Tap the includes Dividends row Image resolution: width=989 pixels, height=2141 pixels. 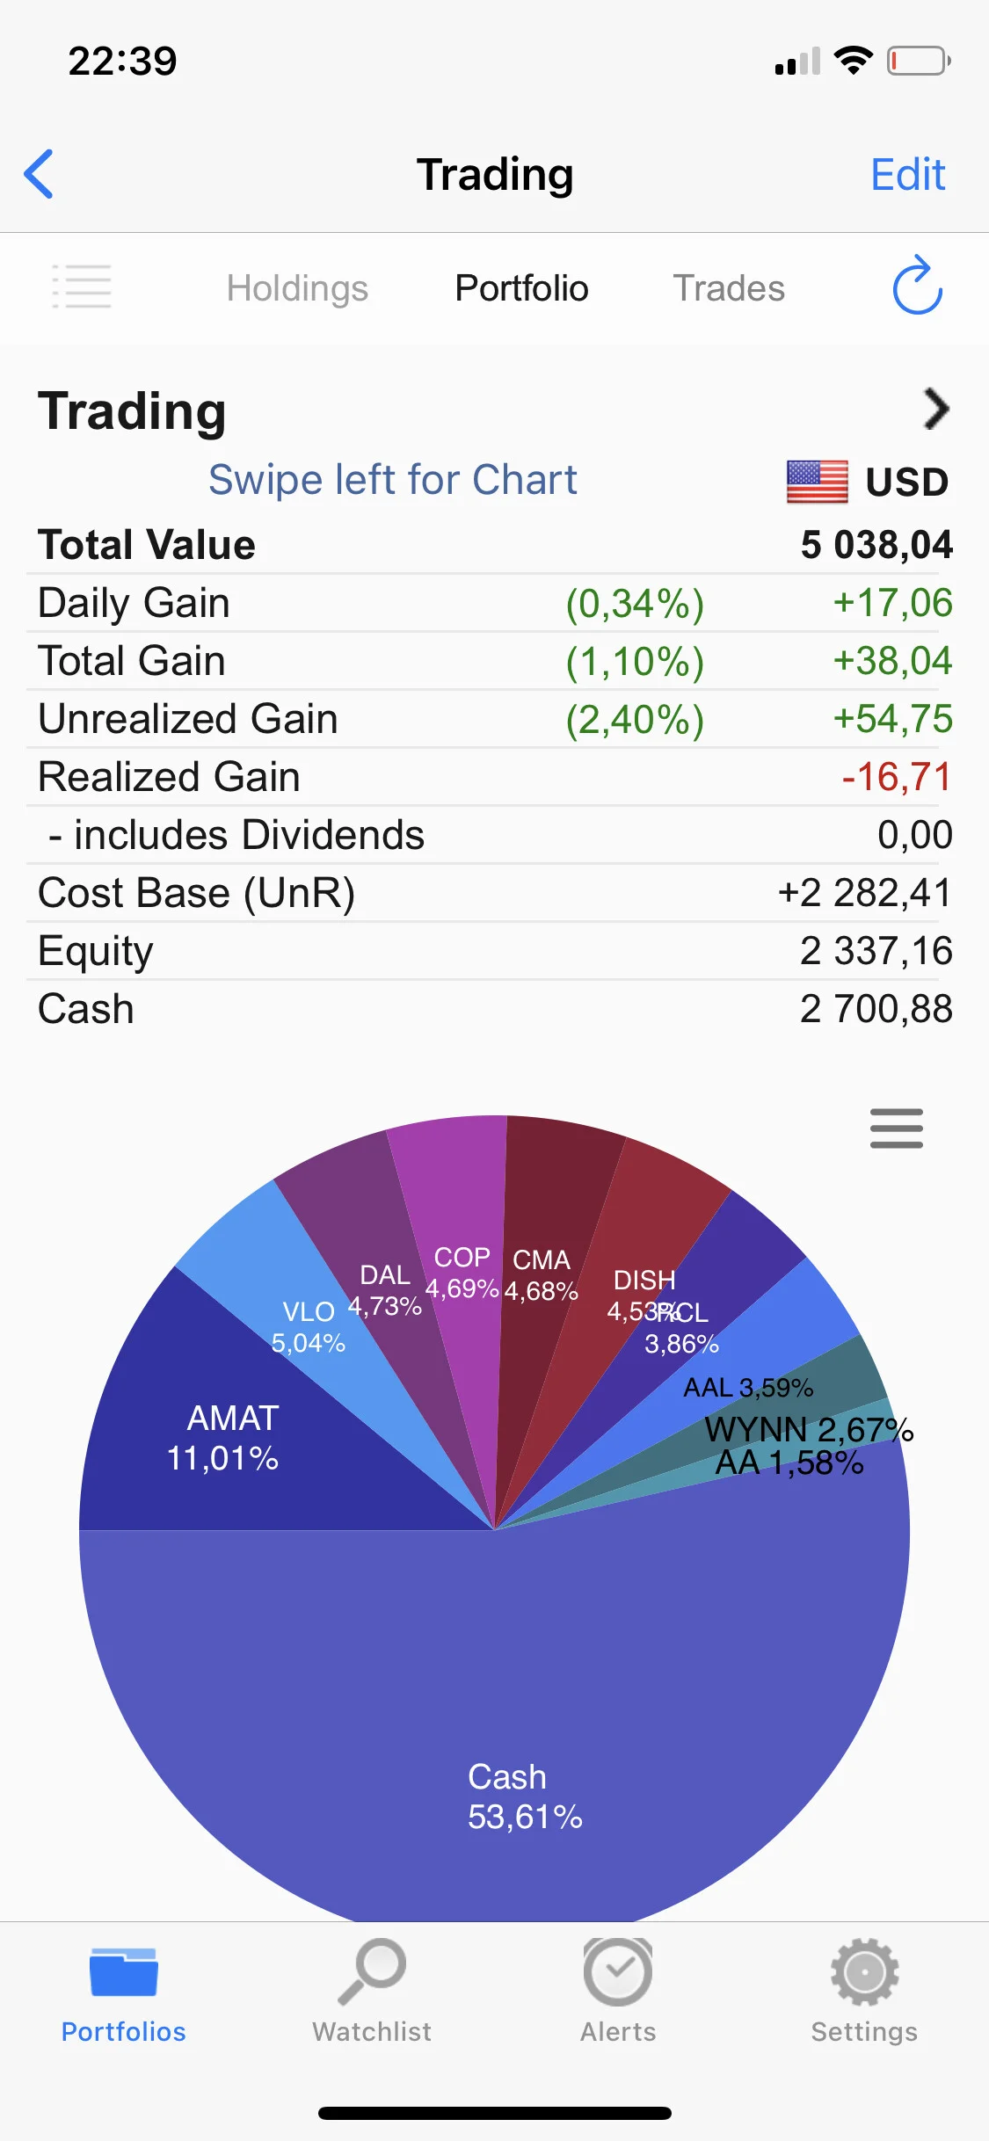494,835
